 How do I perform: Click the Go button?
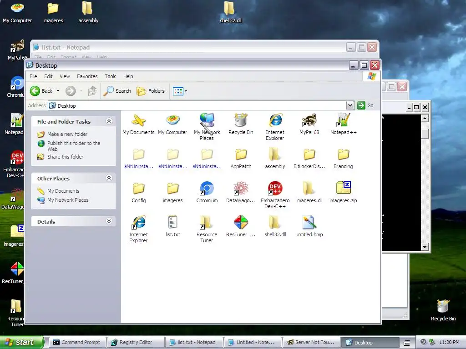pos(365,105)
